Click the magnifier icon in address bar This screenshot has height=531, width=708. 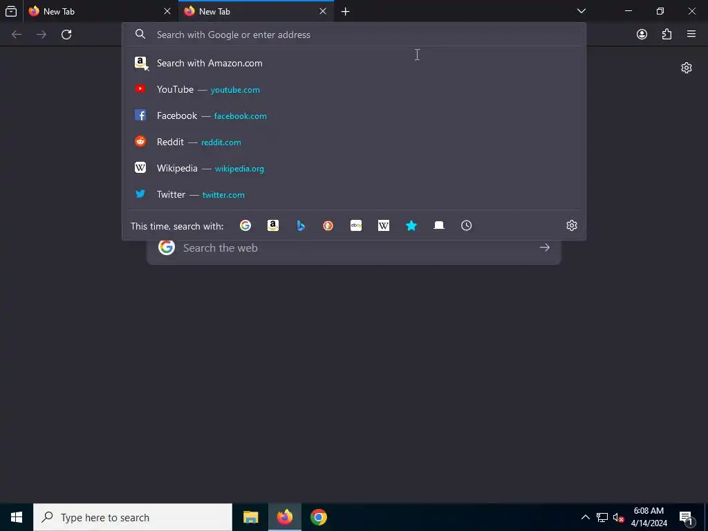coord(140,35)
